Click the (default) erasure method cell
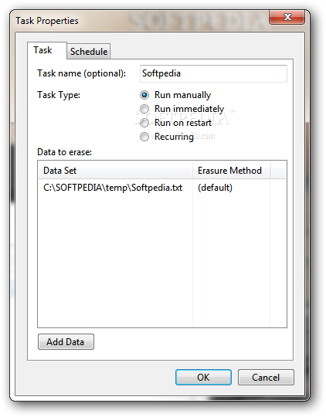326x417 pixels. pyautogui.click(x=215, y=188)
